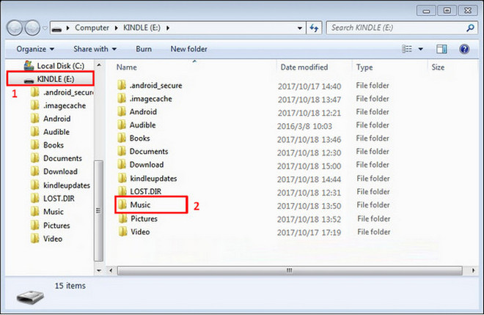
Task: Select Video folder in the navigation tree
Action: (x=47, y=239)
